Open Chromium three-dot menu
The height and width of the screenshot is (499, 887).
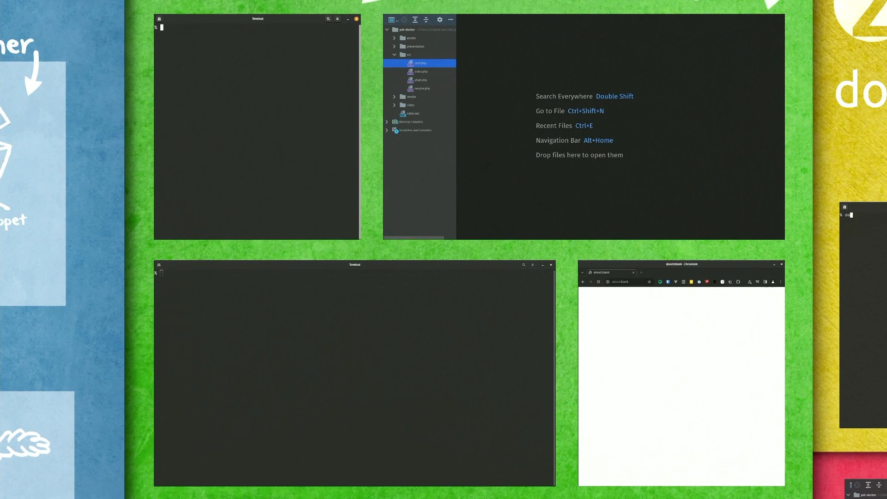[x=781, y=282]
